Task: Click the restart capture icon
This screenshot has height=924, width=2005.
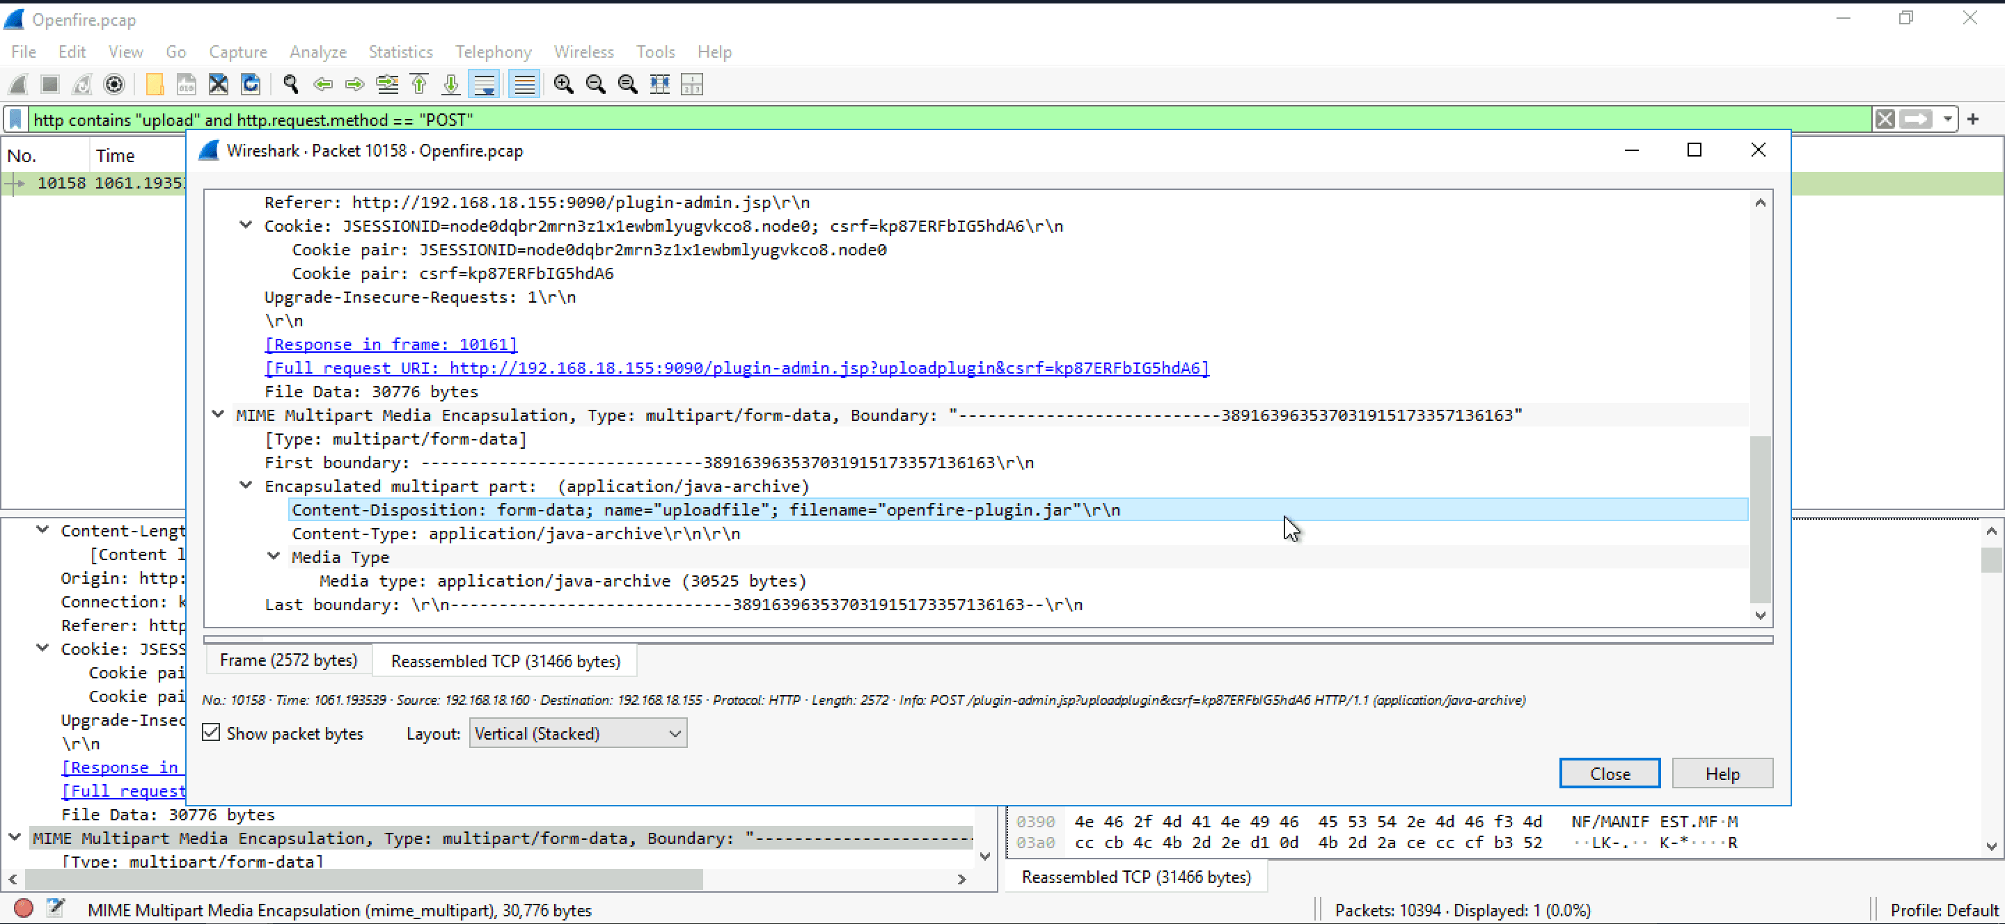Action: 83,84
